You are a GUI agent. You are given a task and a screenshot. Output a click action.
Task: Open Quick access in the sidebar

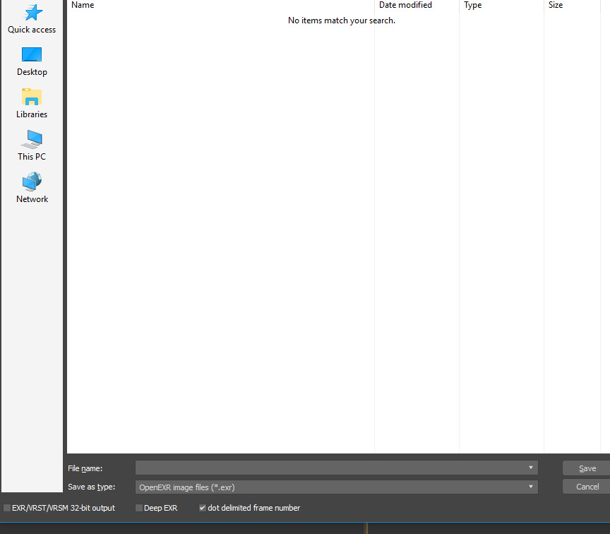pos(32,19)
